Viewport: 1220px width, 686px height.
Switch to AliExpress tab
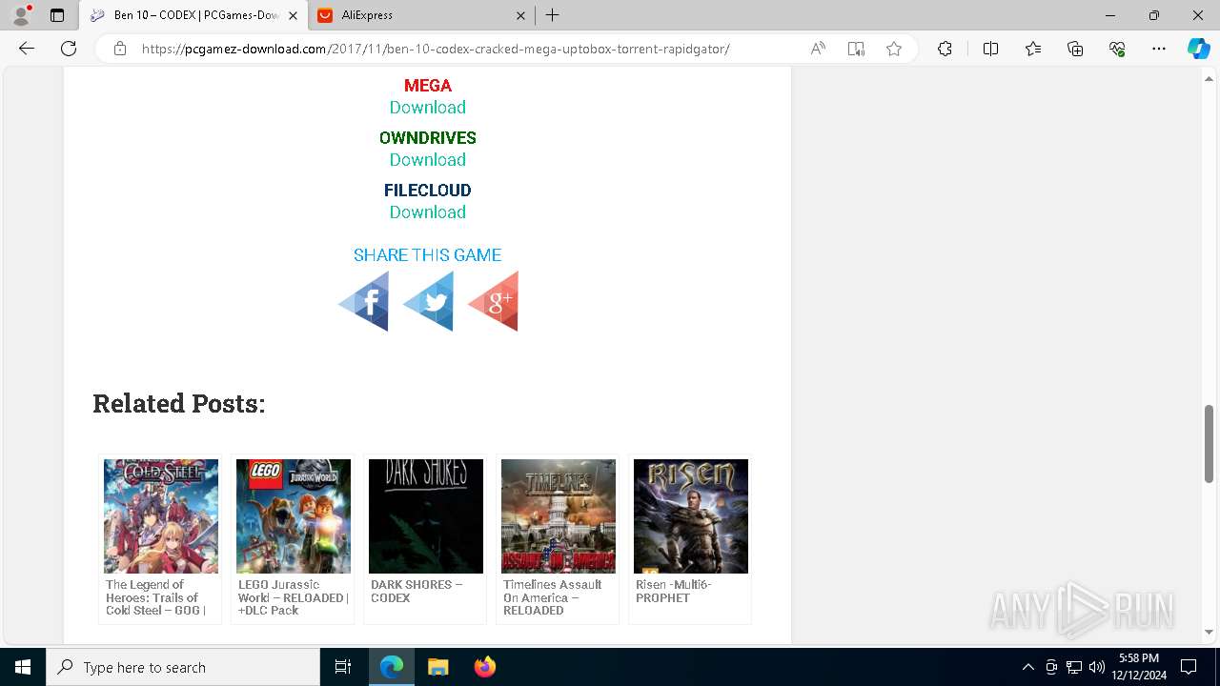click(x=419, y=15)
